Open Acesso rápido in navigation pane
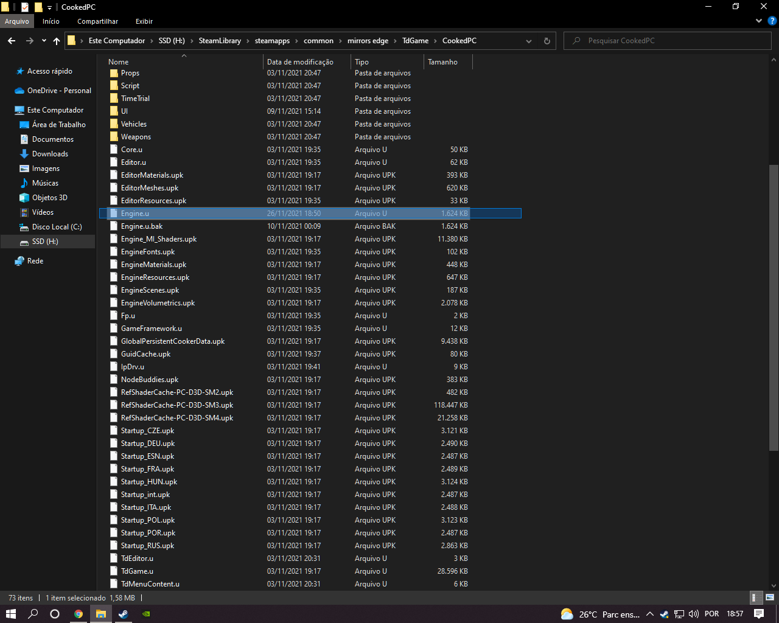 coord(50,71)
